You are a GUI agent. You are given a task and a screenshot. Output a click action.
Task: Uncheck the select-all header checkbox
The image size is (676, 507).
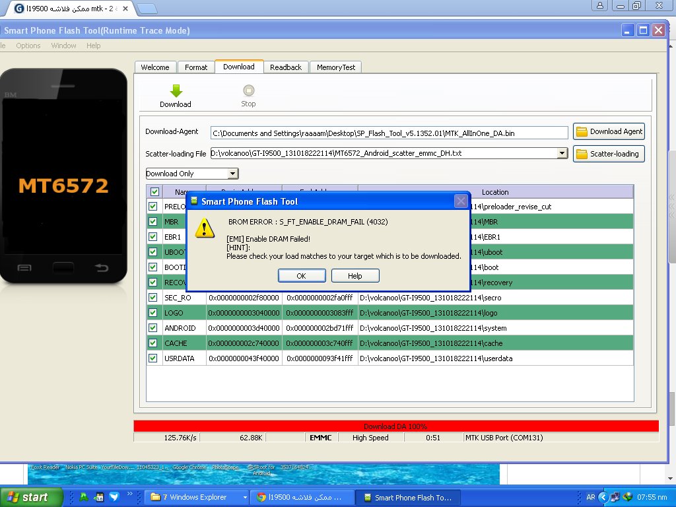154,192
